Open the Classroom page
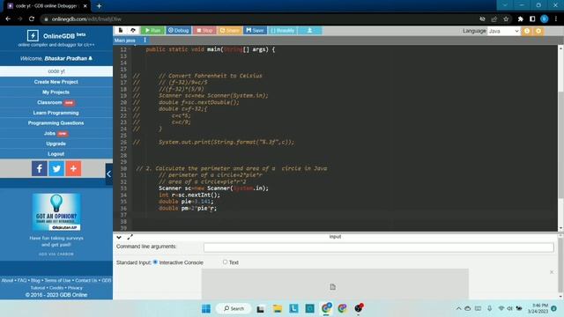The width and height of the screenshot is (564, 317). (49, 102)
